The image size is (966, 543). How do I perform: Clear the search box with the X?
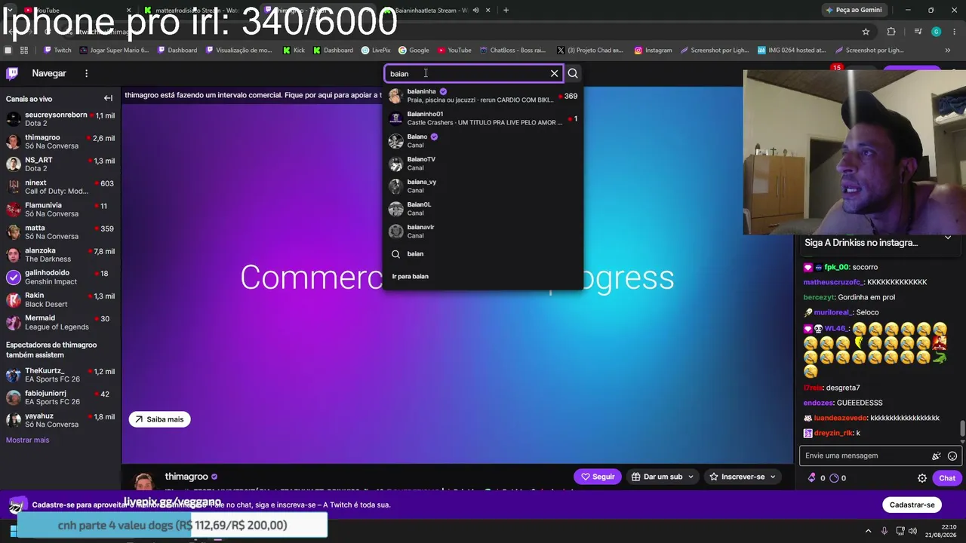554,73
